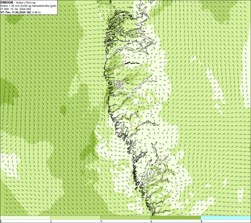Screen dimensions: 251x223
Task: Click the "4" scale label
Action: [101, 221]
